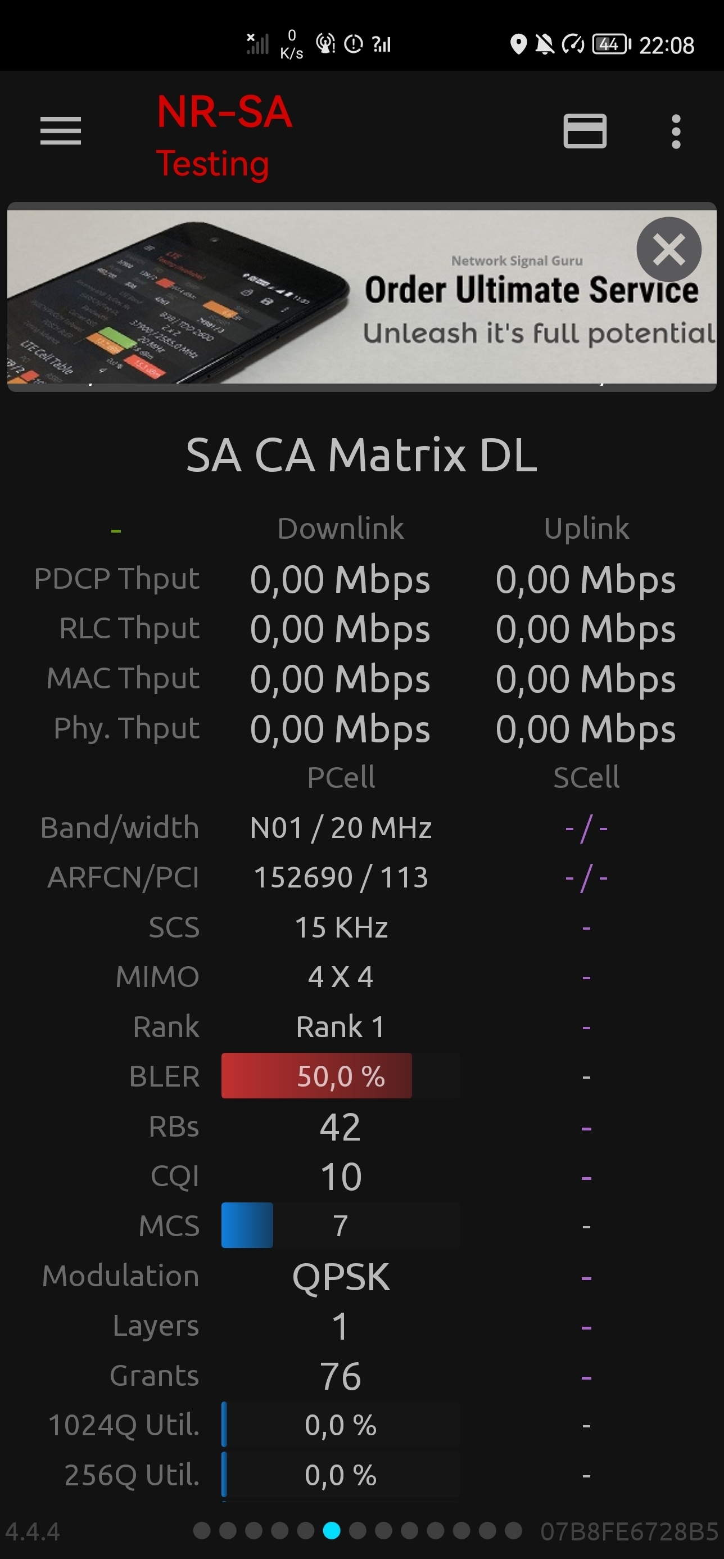Jump to the first page indicator dot
The image size is (724, 1559).
(x=201, y=1530)
